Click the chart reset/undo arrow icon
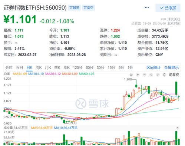185x146 pixels. [x=131, y=75]
